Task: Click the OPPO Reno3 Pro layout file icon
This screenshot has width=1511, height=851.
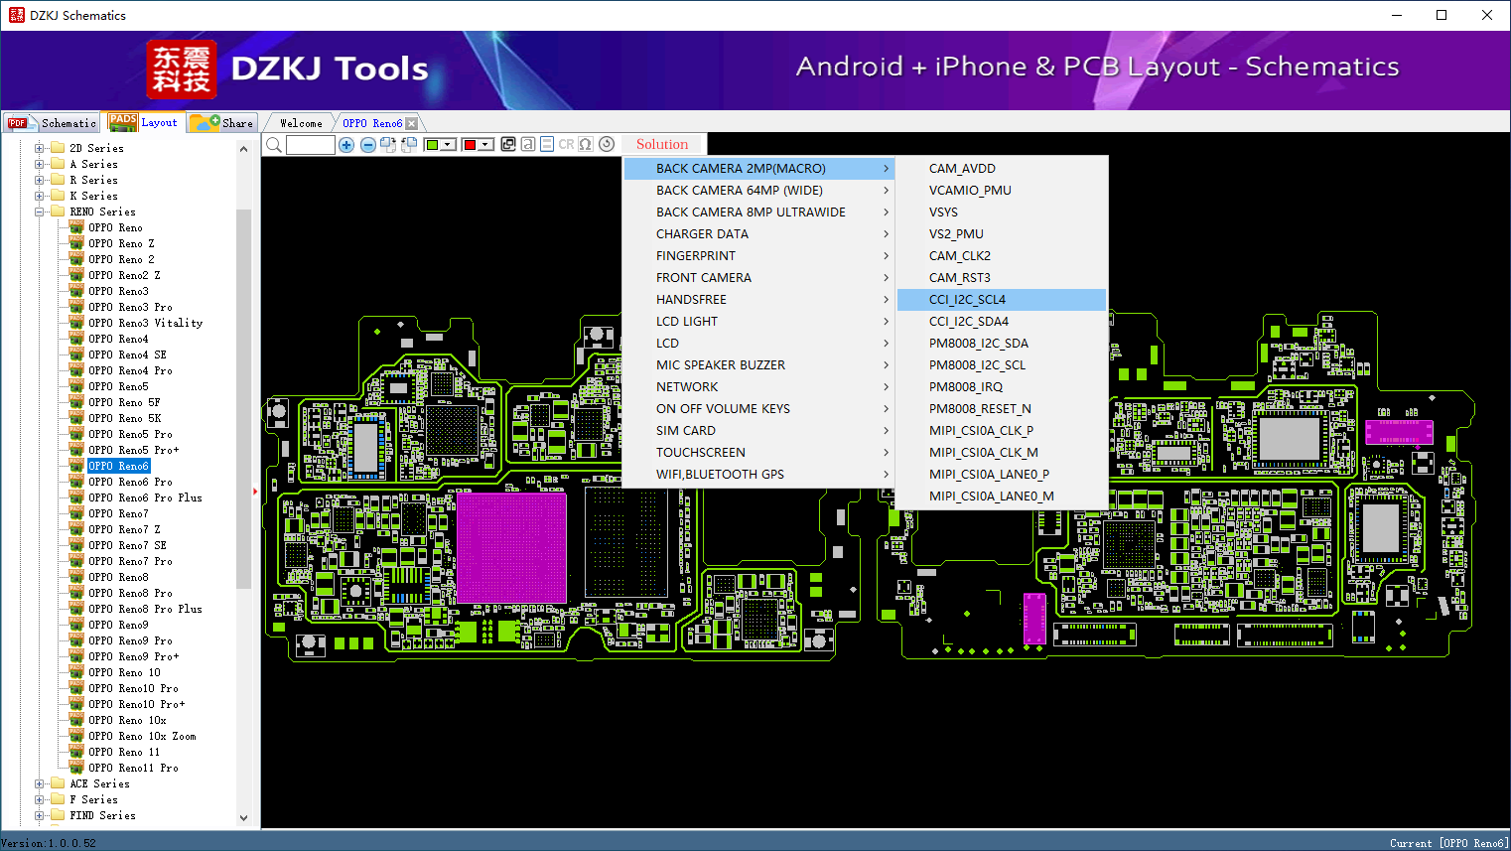Action: coord(76,307)
